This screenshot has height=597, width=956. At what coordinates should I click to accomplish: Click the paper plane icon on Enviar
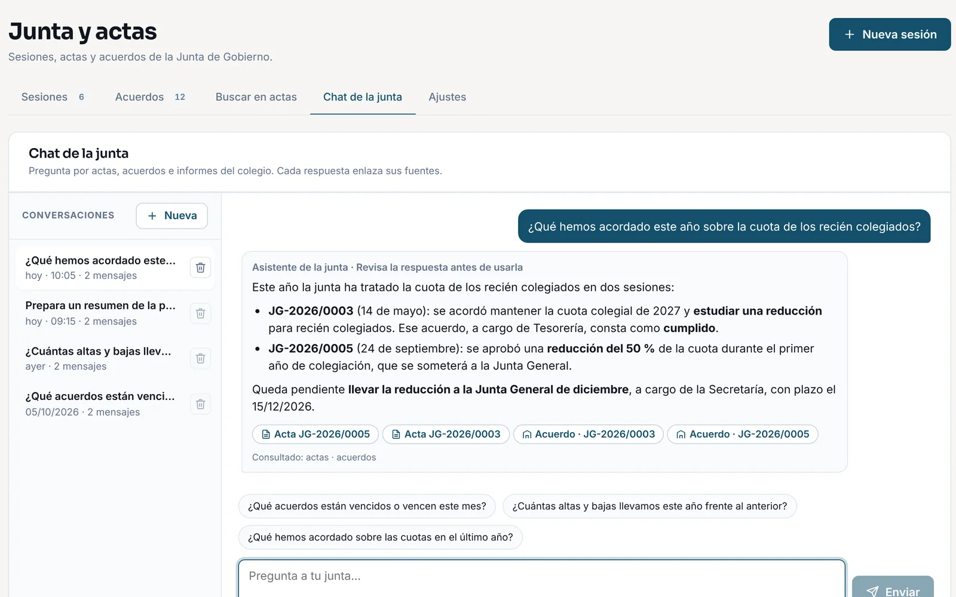872,592
